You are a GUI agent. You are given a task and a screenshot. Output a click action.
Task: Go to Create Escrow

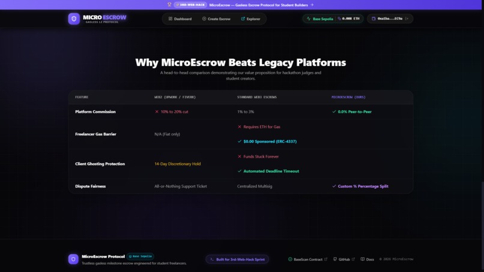(x=216, y=19)
